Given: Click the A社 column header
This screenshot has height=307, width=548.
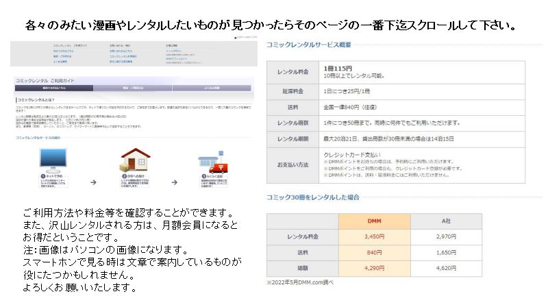Looking at the screenshot, I should 445,221.
